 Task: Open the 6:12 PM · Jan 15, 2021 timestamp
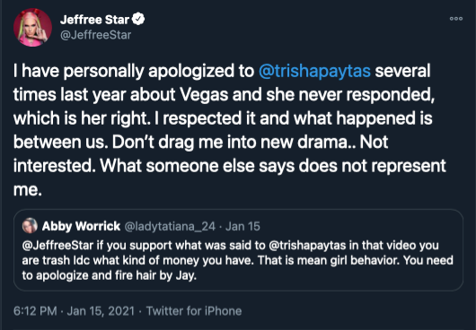click(x=74, y=311)
